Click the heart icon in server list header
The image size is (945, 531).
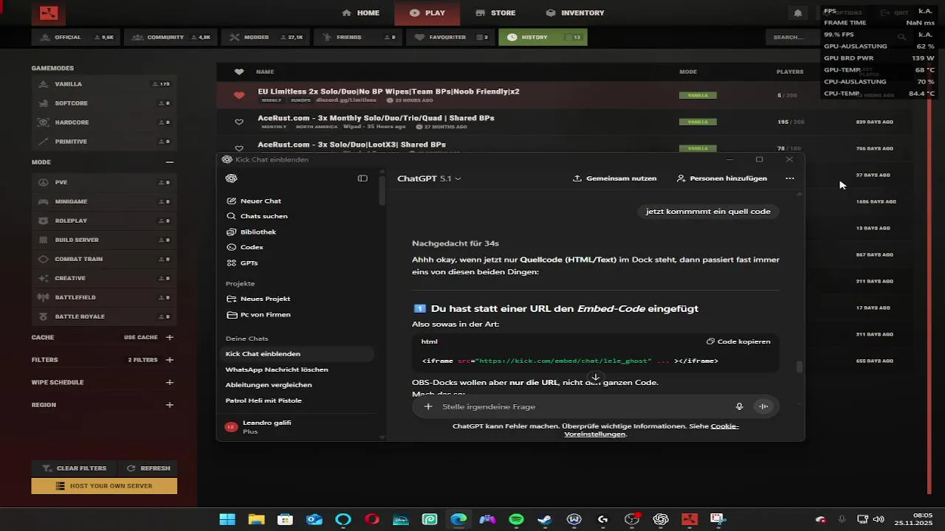[x=238, y=72]
